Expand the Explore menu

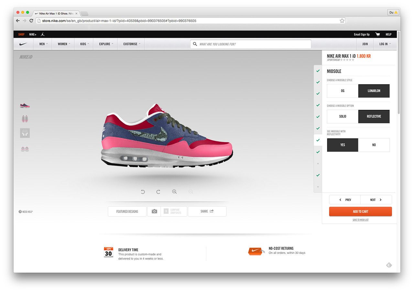tap(106, 44)
